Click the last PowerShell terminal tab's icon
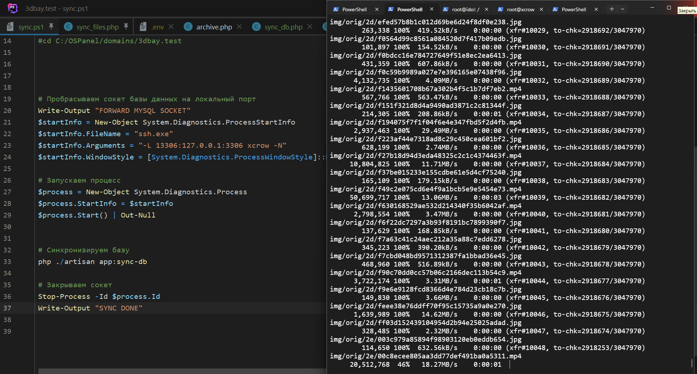The height and width of the screenshot is (374, 697). 555,9
